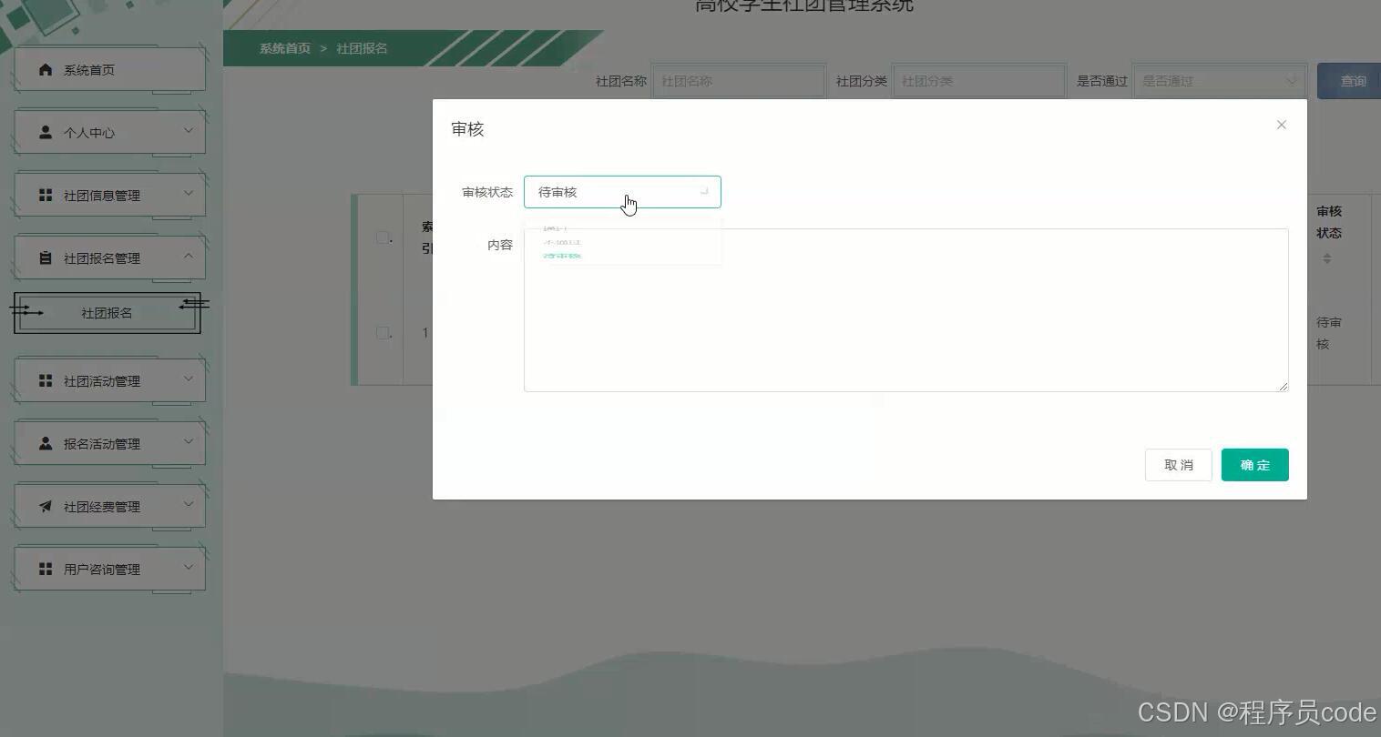This screenshot has width=1381, height=737.
Task: Toggle the select-all checkbox in table header
Action: [384, 237]
